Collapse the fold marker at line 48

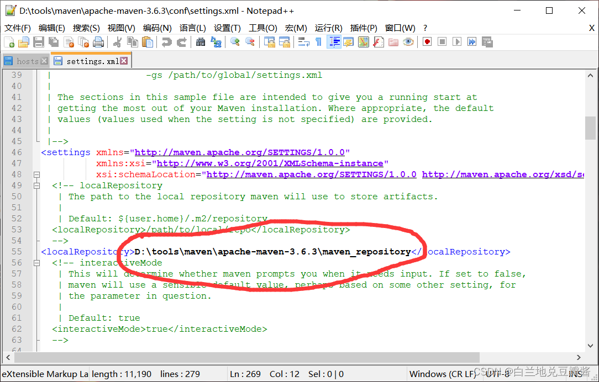(36, 175)
